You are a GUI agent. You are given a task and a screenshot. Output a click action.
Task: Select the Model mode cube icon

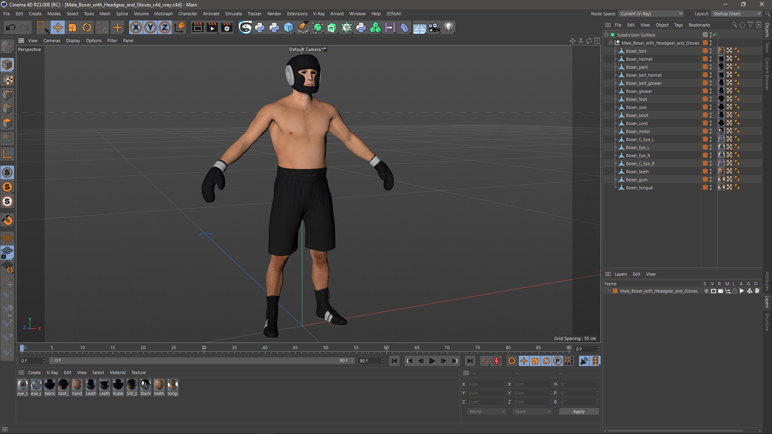coord(7,65)
